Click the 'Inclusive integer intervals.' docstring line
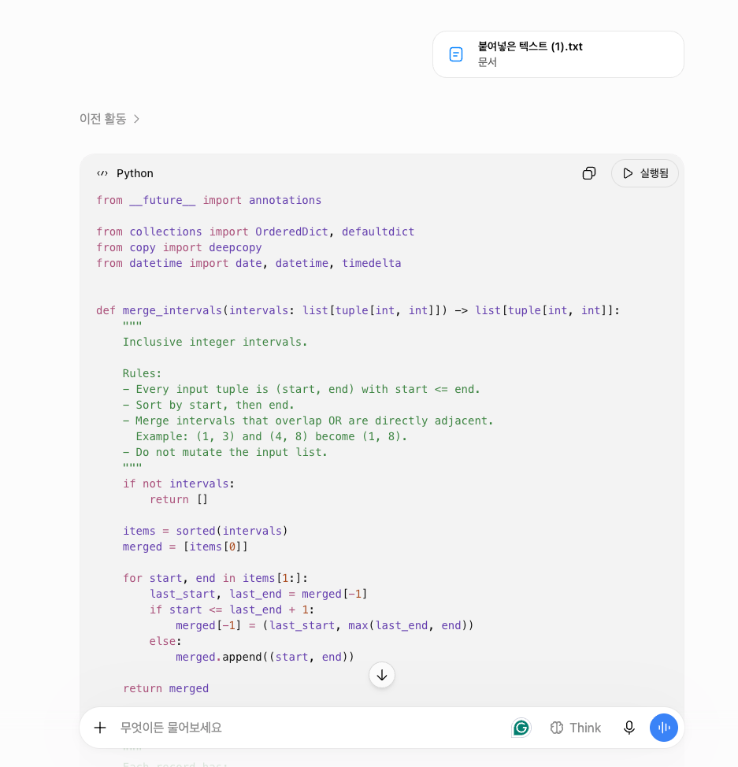738x767 pixels. pyautogui.click(x=215, y=342)
